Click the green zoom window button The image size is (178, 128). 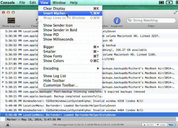click(x=13, y=12)
